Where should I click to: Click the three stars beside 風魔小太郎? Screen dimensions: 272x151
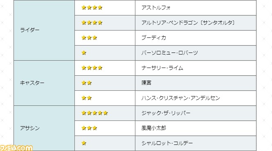tap(89, 128)
